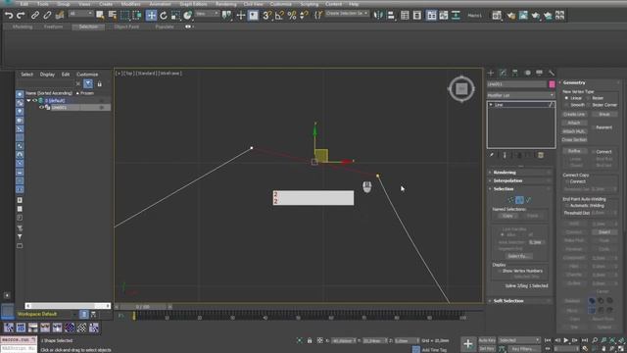627x353 pixels.
Task: Open the Hierarchy panel tab icon
Action: (x=515, y=73)
